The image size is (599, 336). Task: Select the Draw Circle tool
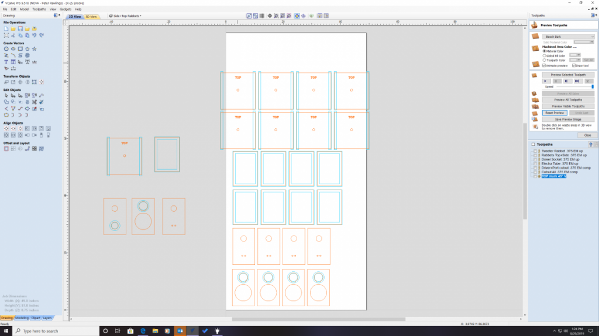pos(6,48)
